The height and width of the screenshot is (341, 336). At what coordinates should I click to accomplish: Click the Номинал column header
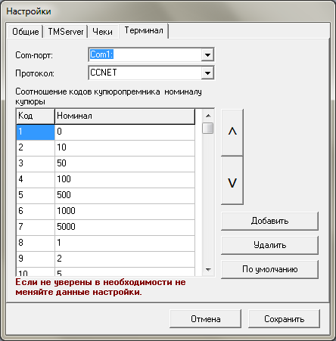click(x=125, y=116)
